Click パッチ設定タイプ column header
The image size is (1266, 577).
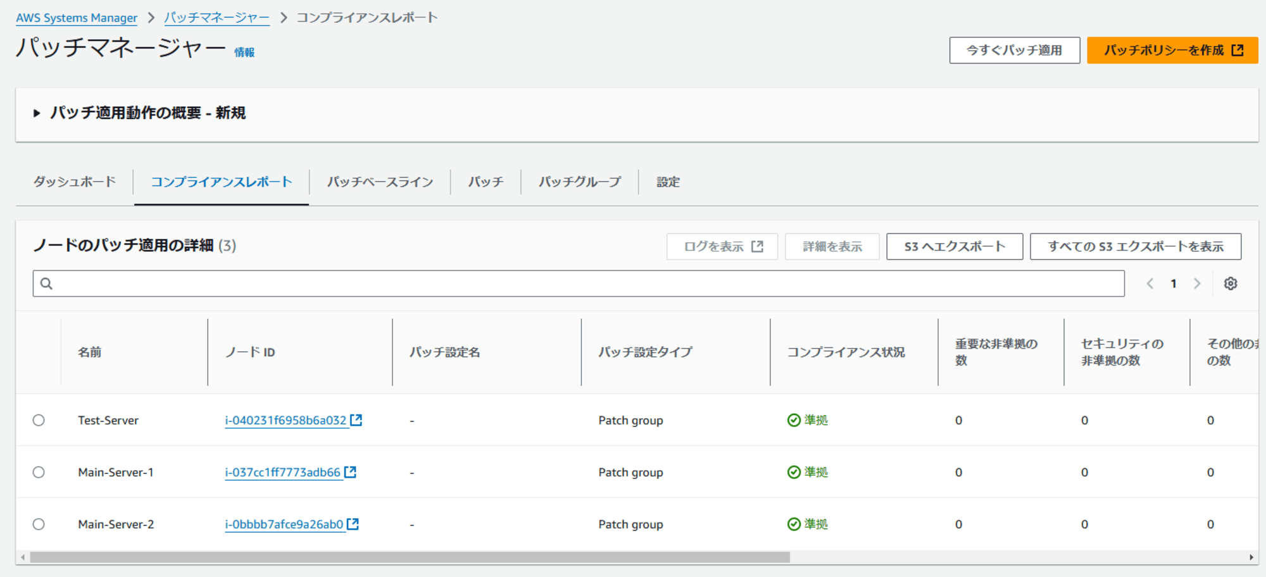coord(645,352)
